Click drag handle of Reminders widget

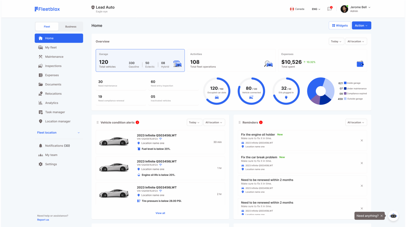click(240, 122)
